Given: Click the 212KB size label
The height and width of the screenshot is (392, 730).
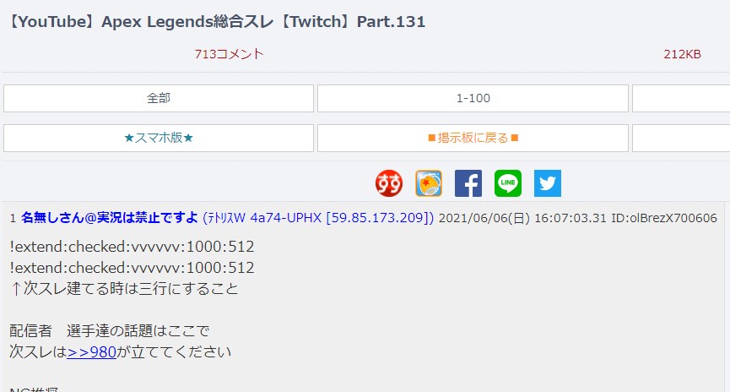Looking at the screenshot, I should pos(682,54).
